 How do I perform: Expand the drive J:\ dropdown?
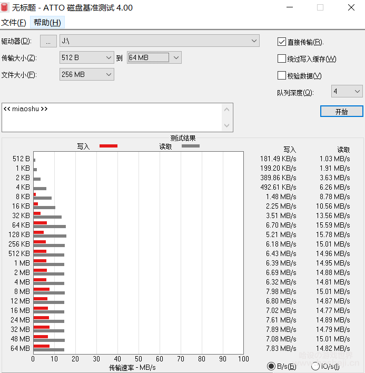pyautogui.click(x=159, y=41)
